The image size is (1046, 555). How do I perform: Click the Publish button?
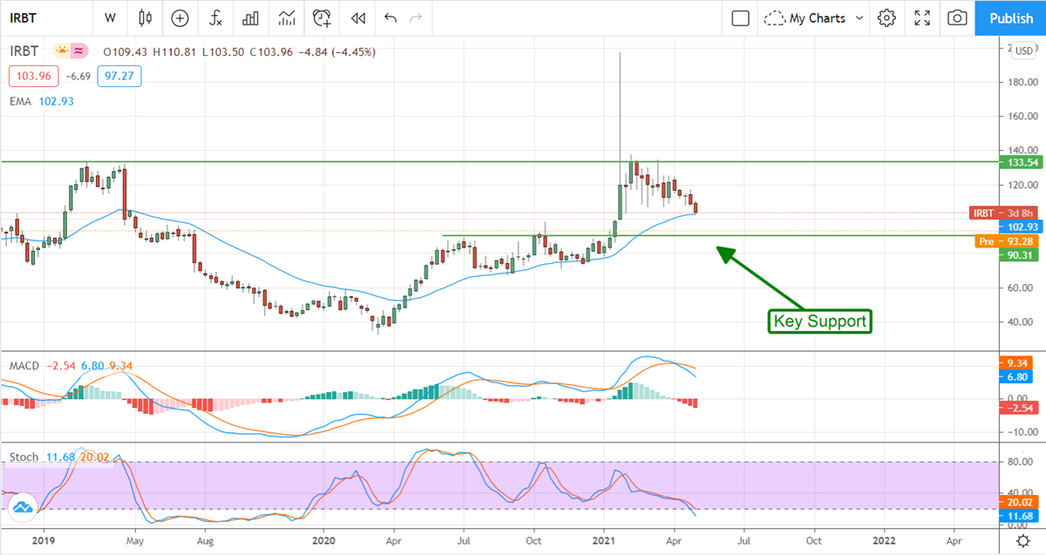pos(1011,17)
